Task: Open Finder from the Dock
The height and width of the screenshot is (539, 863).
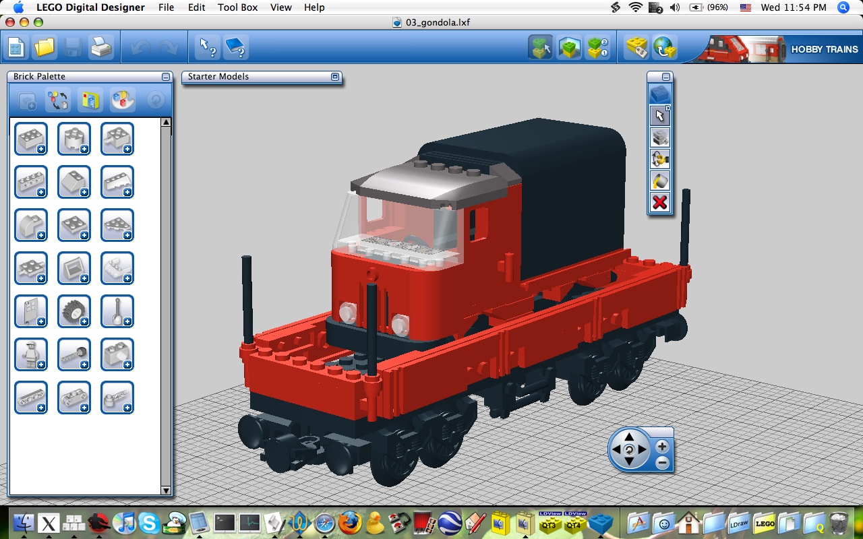Action: tap(23, 523)
